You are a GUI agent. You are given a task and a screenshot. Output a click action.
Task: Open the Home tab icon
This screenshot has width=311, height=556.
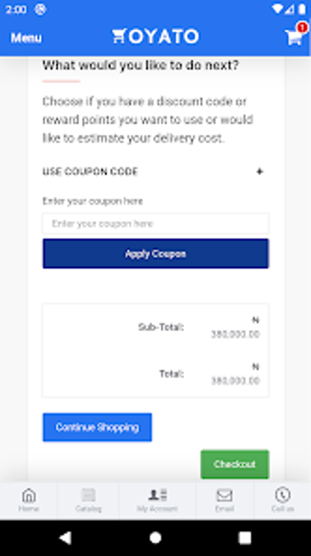(x=29, y=496)
